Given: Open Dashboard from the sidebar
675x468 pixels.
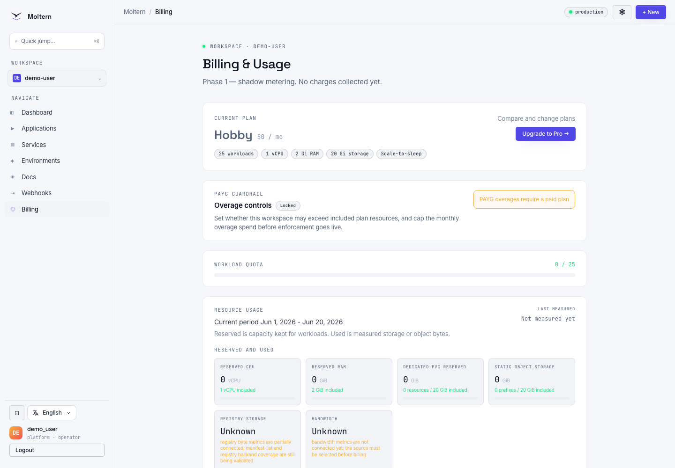Looking at the screenshot, I should point(57,113).
